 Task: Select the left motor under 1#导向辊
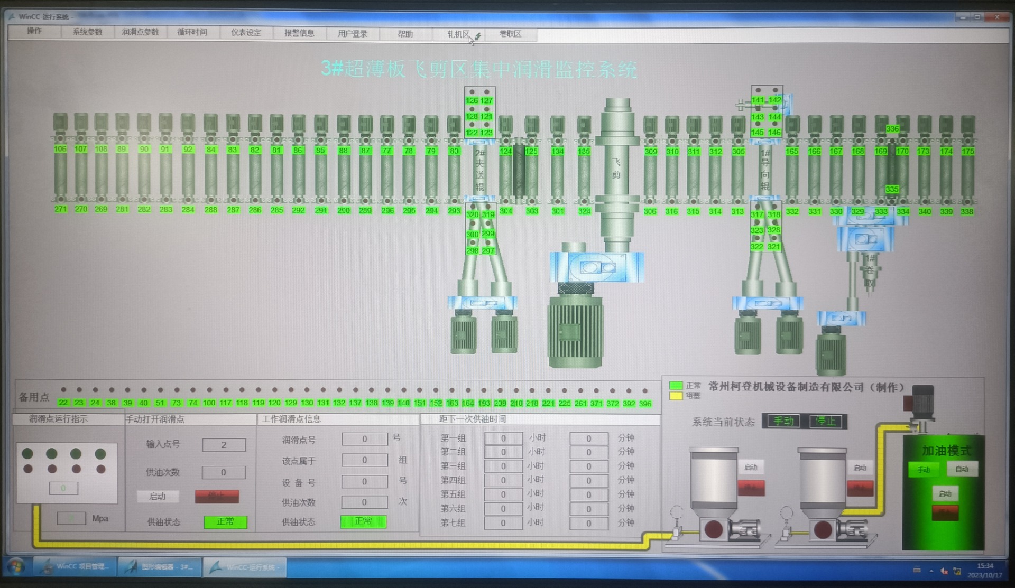[748, 333]
